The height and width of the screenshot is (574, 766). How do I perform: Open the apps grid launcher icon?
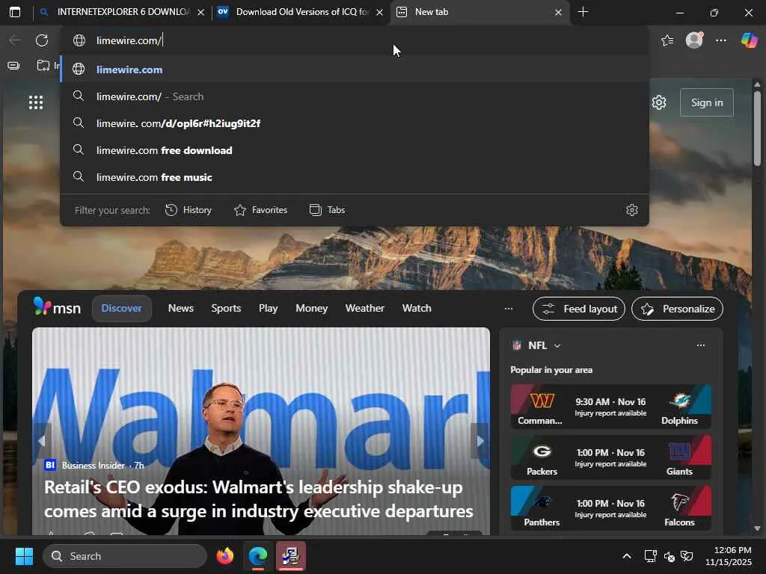point(36,102)
